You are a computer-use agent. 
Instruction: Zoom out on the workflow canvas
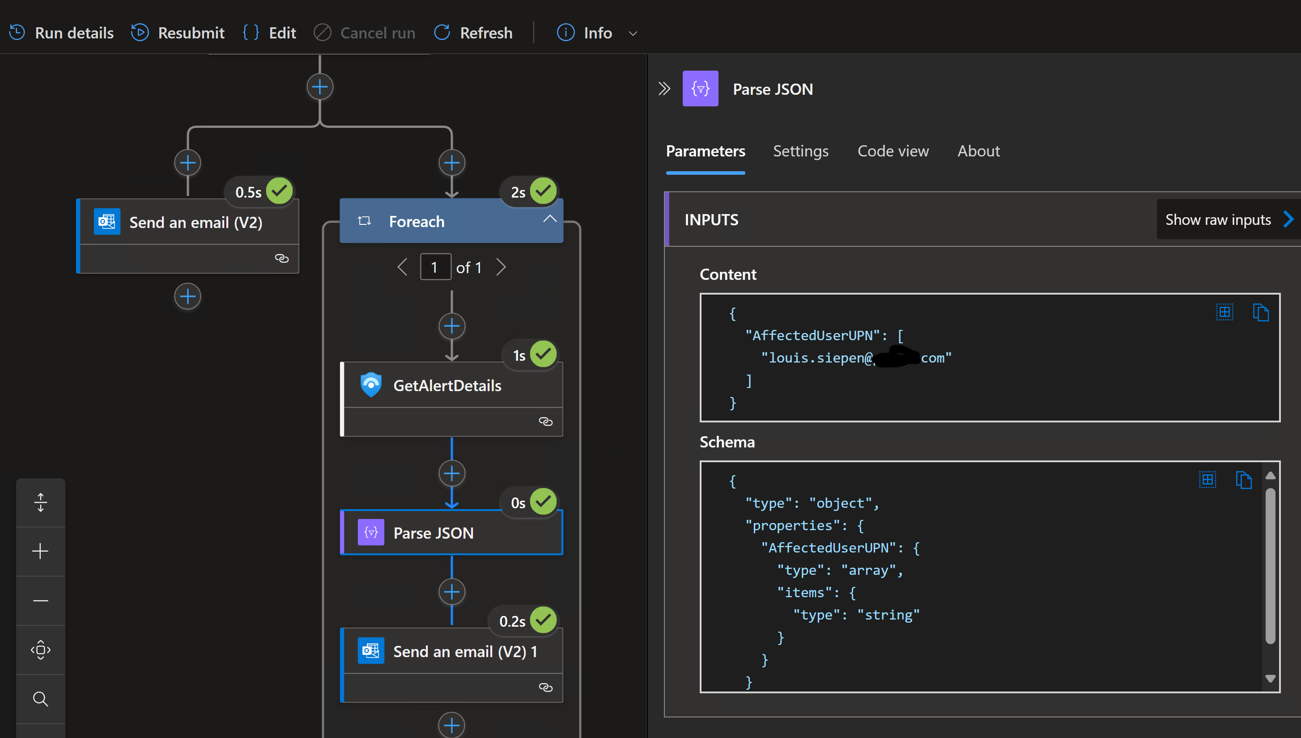click(41, 601)
